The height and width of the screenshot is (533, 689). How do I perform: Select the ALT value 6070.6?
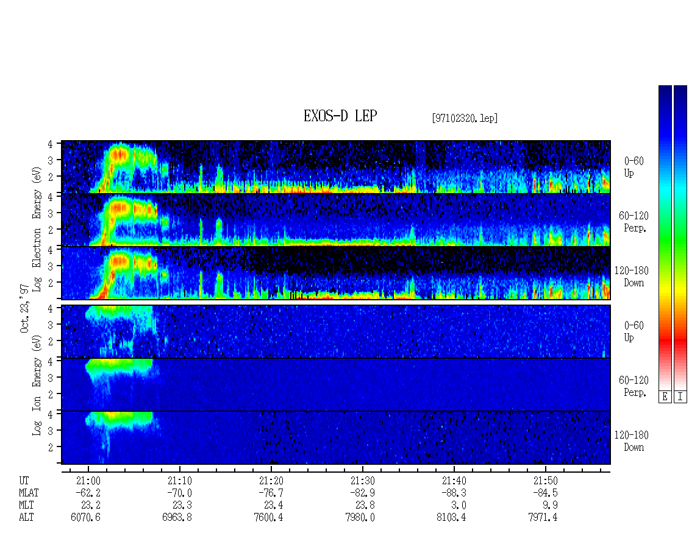tap(86, 518)
